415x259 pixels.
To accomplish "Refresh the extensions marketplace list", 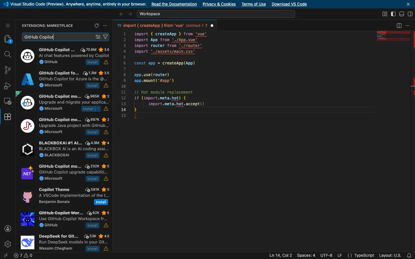I will pyautogui.click(x=96, y=26).
